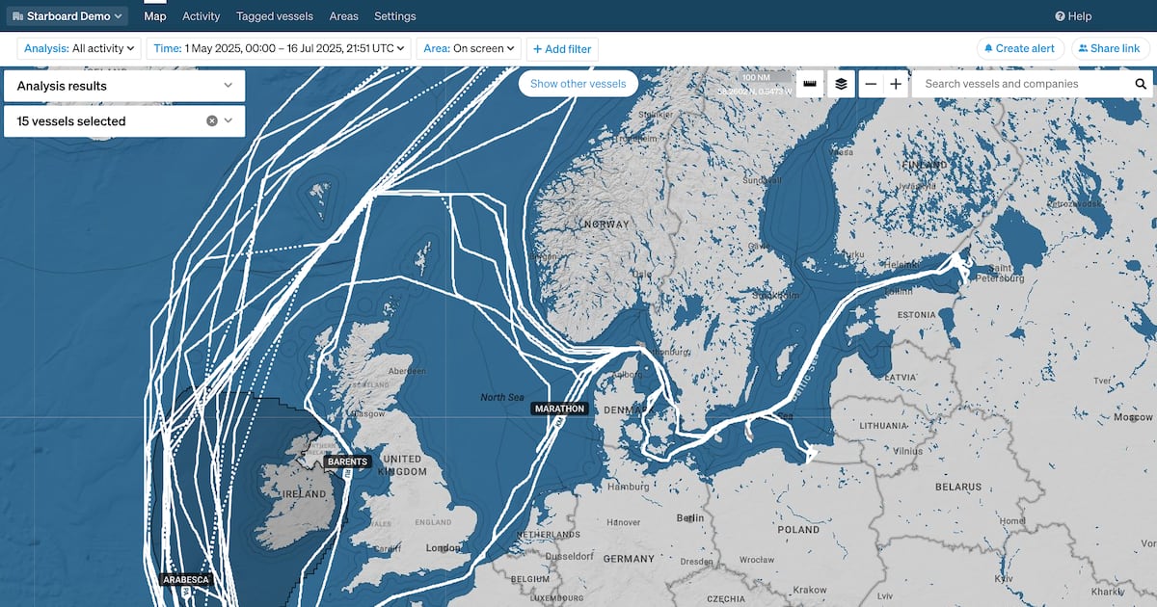Focus the Search vessels and companies field
The height and width of the screenshot is (607, 1157).
click(1022, 84)
